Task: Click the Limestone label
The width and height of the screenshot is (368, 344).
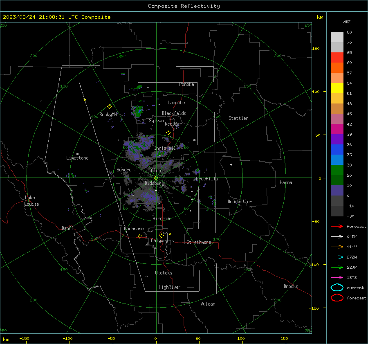Action: (77, 158)
